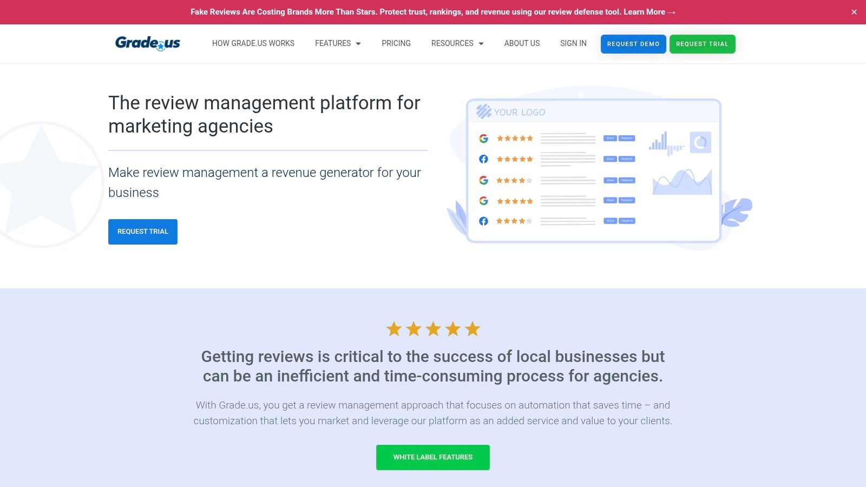Click the bar chart graphic in illustration
866x487 pixels.
(x=667, y=143)
